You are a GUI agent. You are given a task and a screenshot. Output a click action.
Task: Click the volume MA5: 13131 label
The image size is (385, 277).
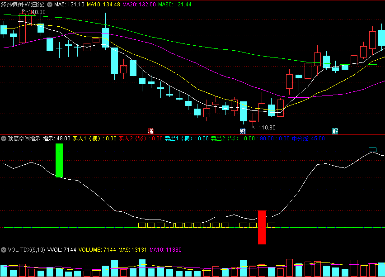132,250
